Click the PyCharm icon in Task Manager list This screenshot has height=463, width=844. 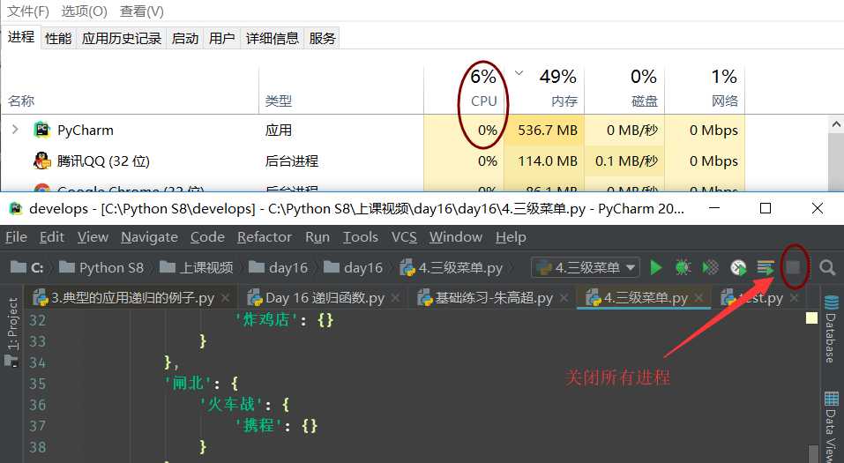(42, 130)
